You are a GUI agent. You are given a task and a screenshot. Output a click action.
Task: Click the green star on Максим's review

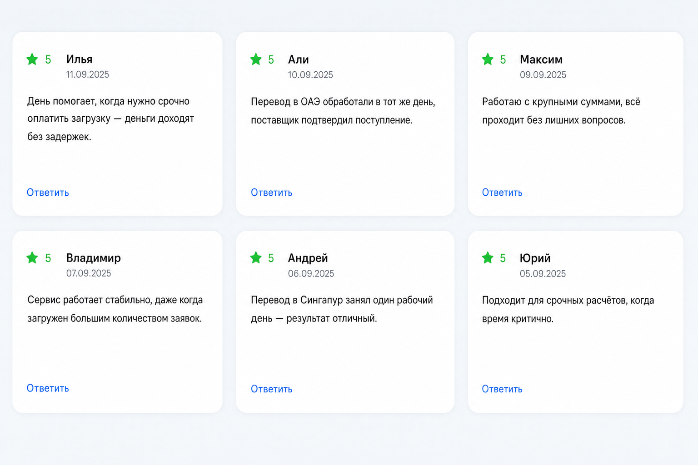[488, 59]
